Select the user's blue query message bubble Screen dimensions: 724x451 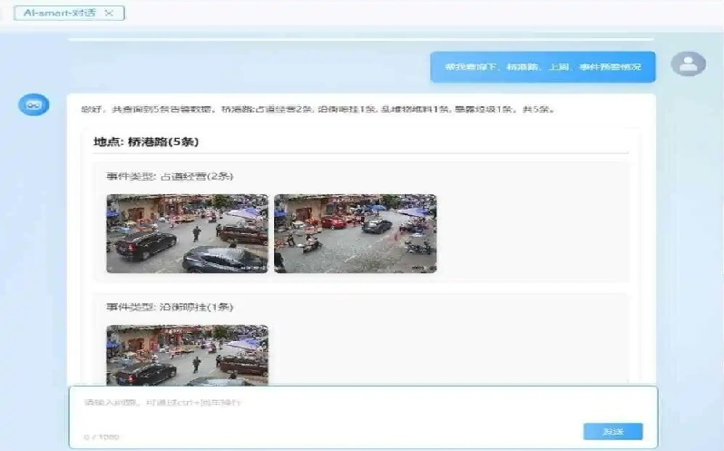click(543, 67)
